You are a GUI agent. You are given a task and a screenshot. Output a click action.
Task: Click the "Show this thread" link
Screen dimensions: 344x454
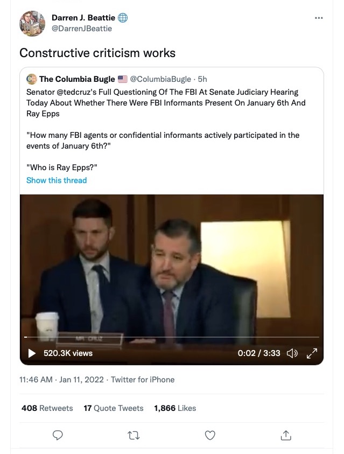coord(57,180)
